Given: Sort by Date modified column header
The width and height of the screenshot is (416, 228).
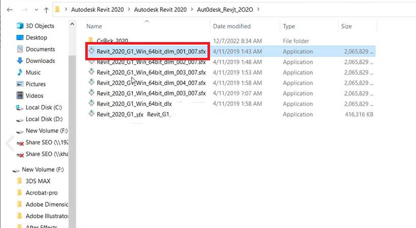Looking at the screenshot, I should [x=232, y=26].
